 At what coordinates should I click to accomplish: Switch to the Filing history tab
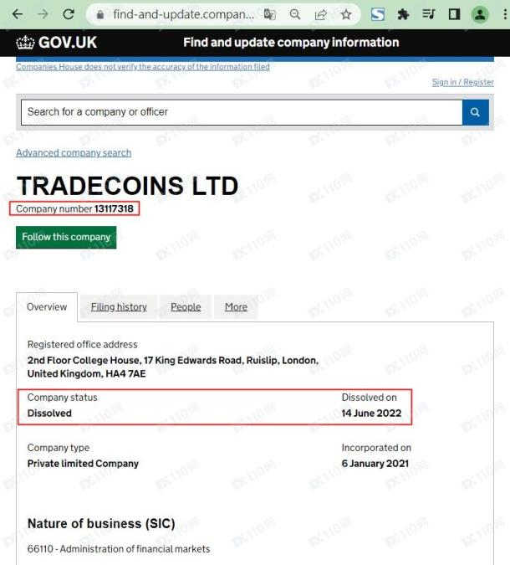click(x=119, y=307)
